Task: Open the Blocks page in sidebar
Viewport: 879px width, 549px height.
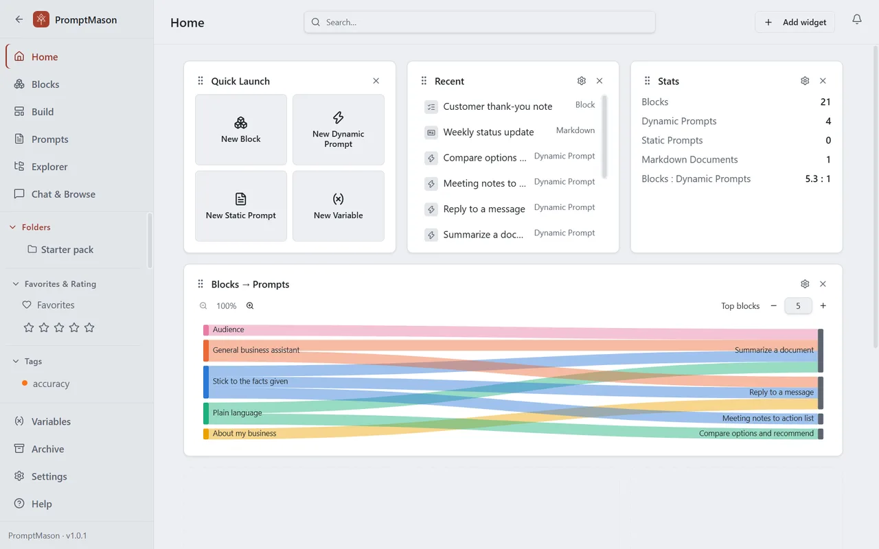Action: coord(76,84)
